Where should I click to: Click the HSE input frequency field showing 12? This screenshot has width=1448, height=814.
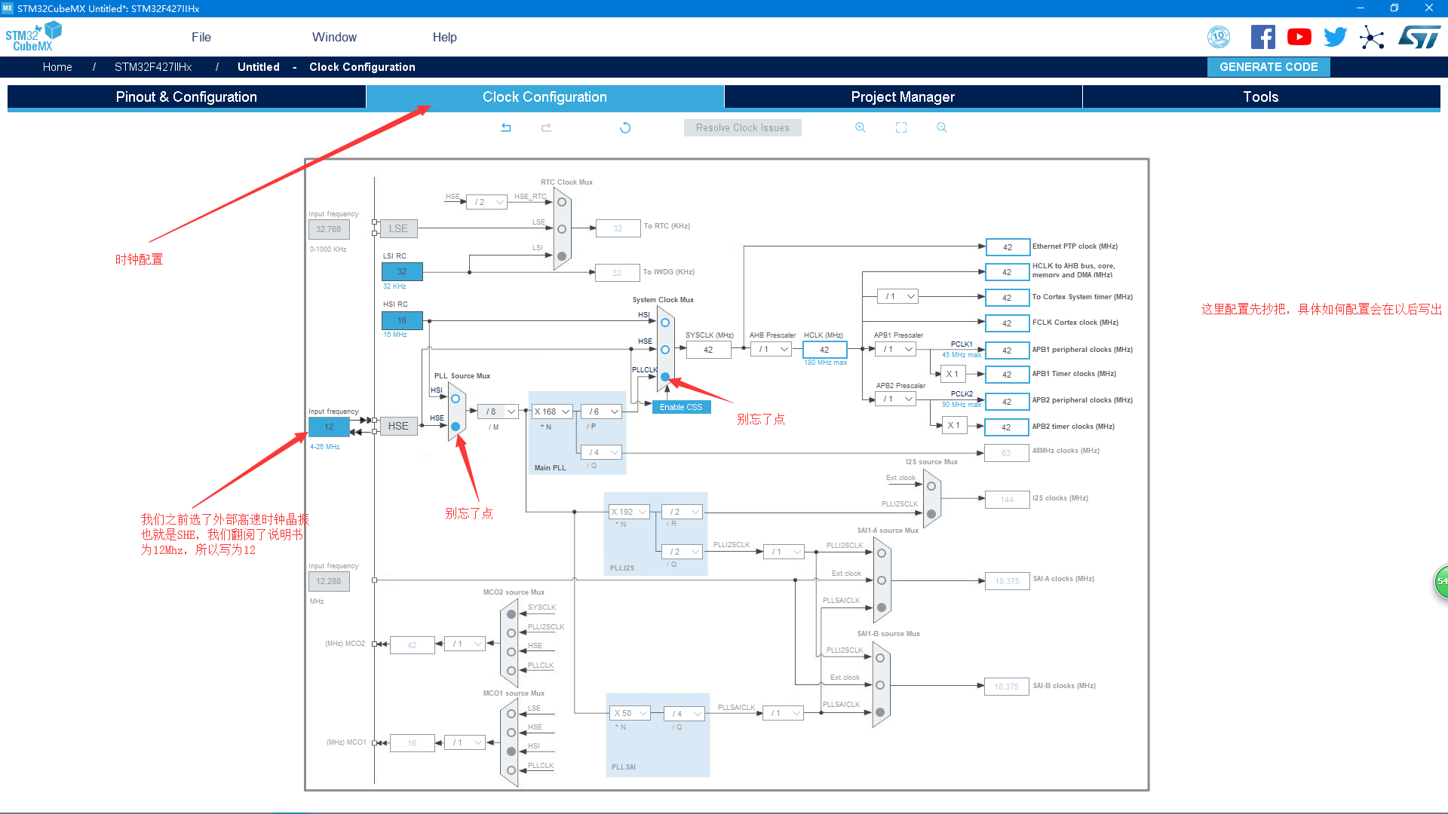(329, 427)
